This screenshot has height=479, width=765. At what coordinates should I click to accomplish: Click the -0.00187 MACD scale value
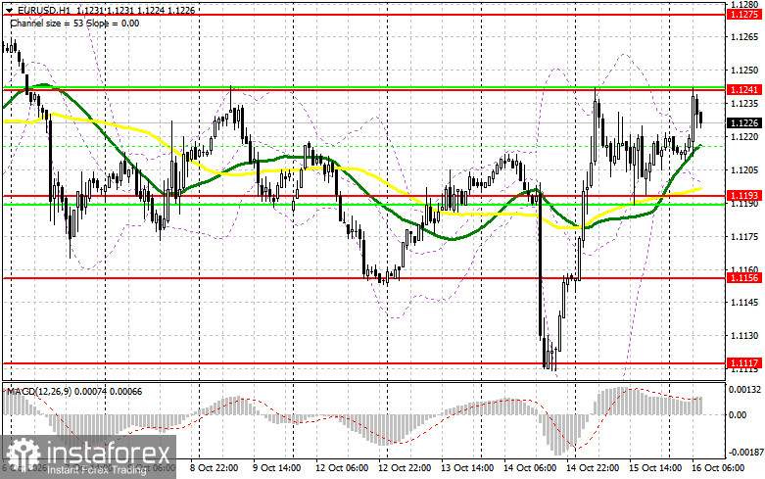tap(744, 453)
